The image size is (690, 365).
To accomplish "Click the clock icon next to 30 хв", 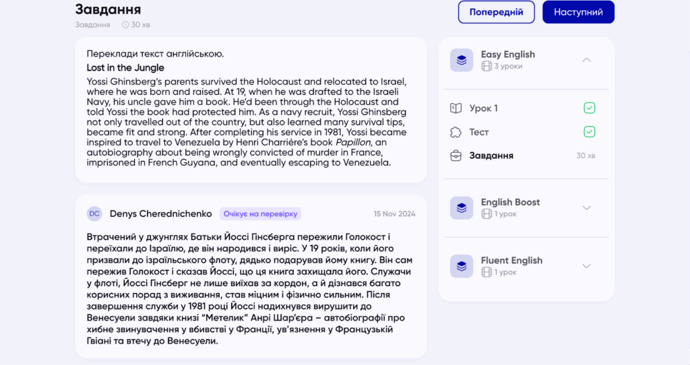I will 125,25.
